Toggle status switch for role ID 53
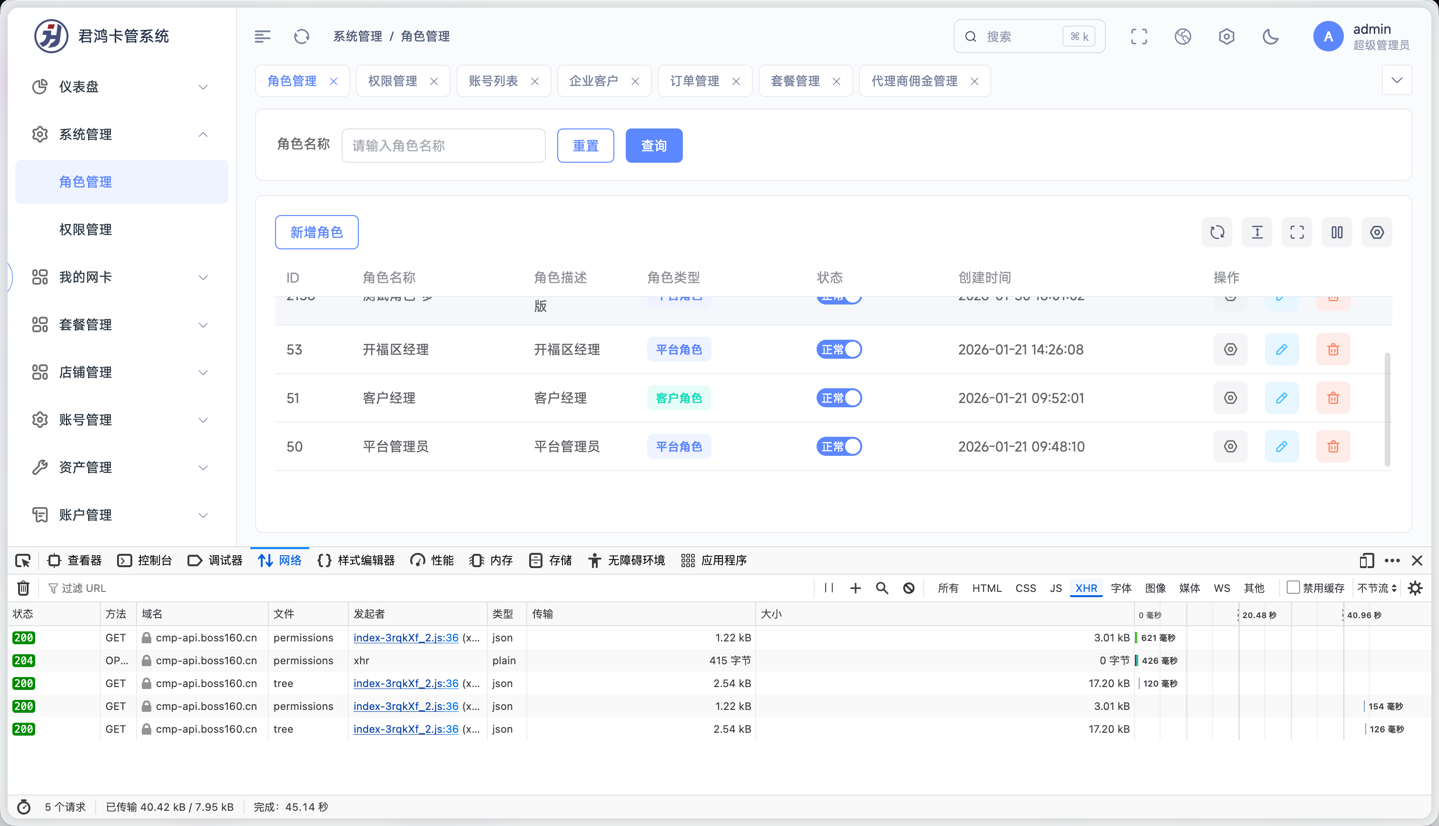Screen dimensions: 1439x826 pyautogui.click(x=838, y=349)
